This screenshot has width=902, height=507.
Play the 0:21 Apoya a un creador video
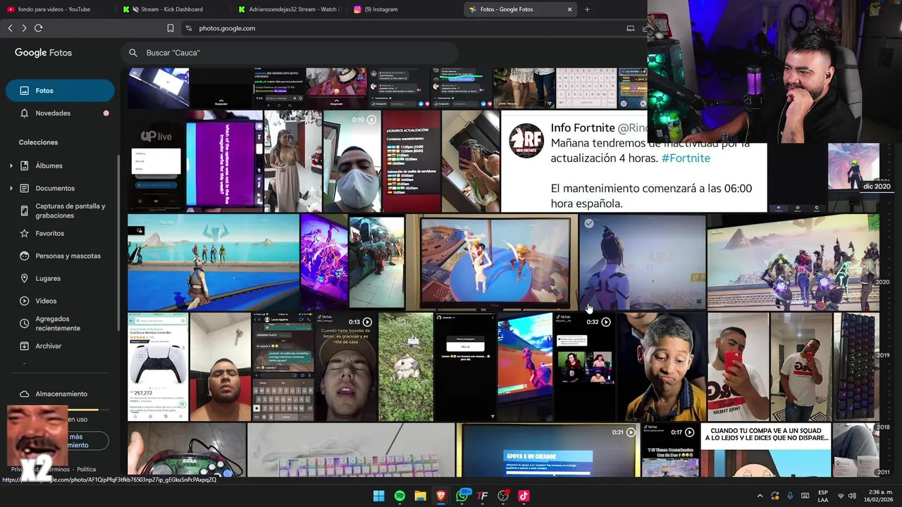point(631,432)
